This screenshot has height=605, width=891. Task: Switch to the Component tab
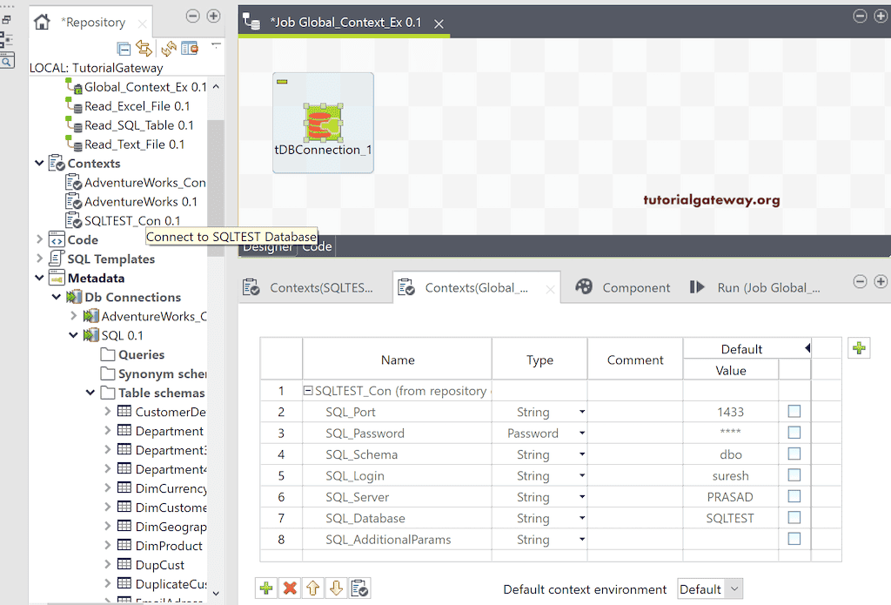click(635, 287)
